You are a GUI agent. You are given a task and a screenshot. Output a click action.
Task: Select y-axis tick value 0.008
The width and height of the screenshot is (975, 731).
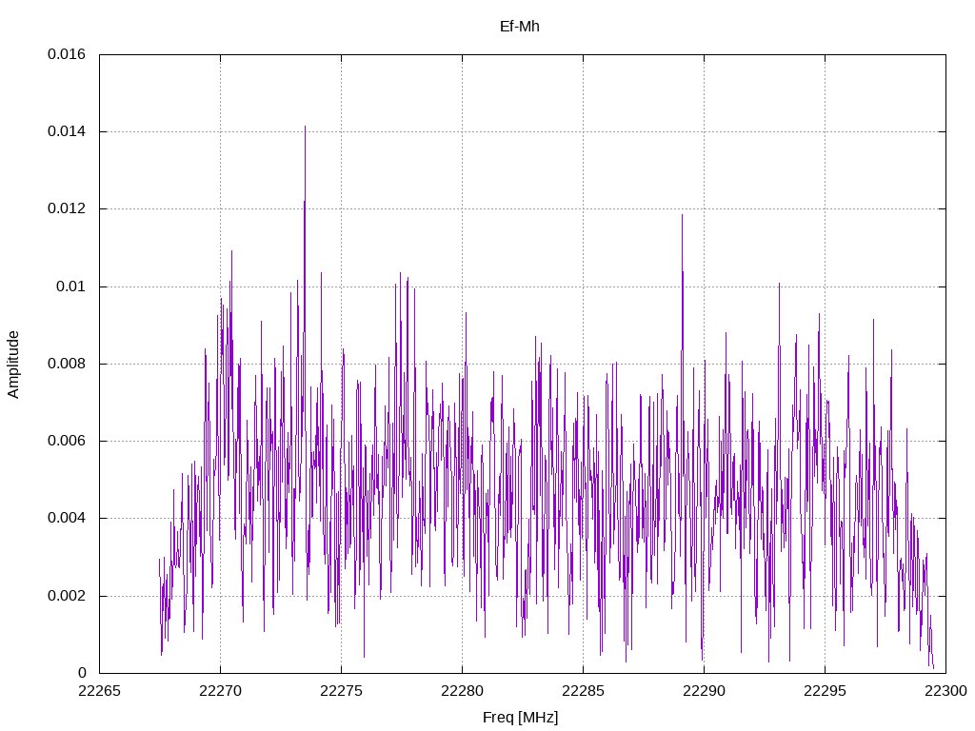(67, 364)
